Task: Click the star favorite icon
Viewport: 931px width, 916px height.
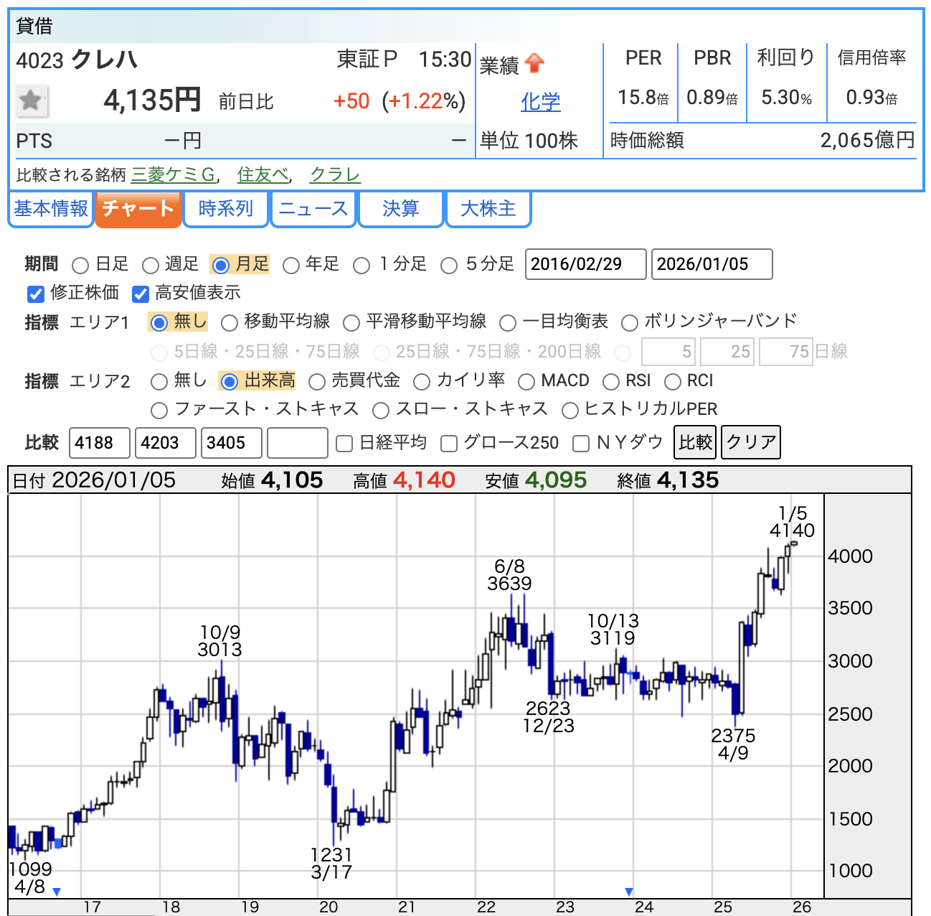Action: pyautogui.click(x=32, y=101)
